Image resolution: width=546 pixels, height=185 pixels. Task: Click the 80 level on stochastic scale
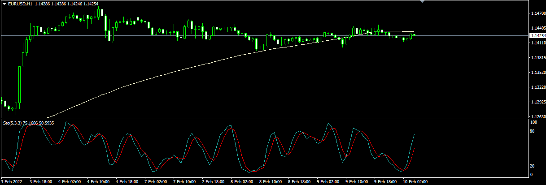533,131
